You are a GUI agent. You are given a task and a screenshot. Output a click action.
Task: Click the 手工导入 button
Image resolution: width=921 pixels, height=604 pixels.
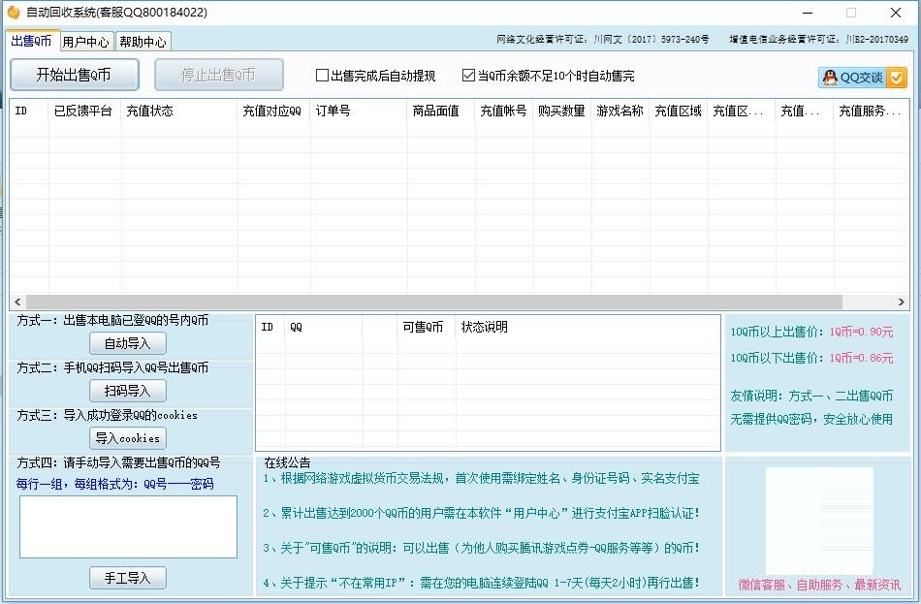127,578
